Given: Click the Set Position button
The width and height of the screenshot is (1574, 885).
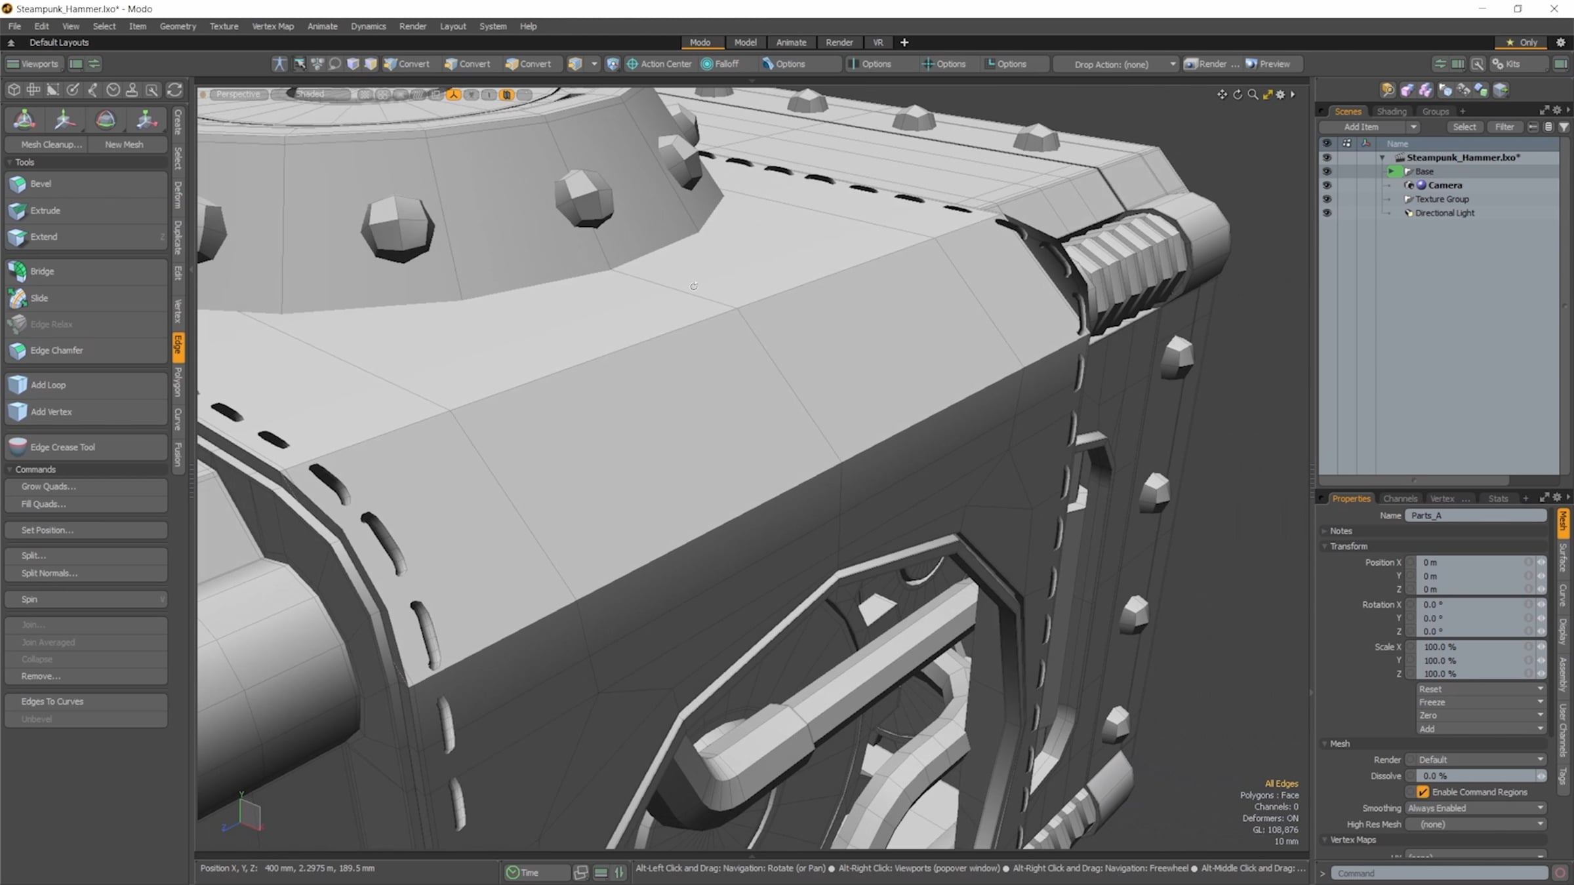Looking at the screenshot, I should tap(86, 530).
